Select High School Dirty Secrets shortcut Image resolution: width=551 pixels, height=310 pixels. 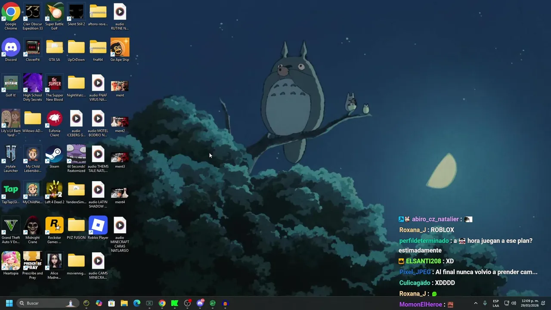(33, 88)
